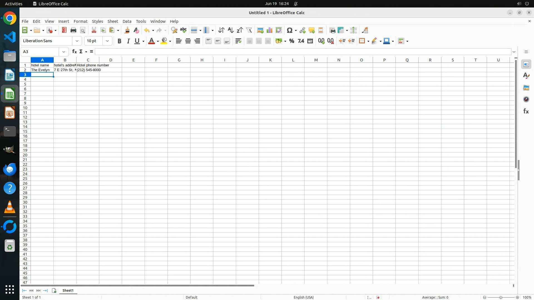Viewport: 534px width, 300px height.
Task: Toggle Italic formatting
Action: tap(128, 41)
